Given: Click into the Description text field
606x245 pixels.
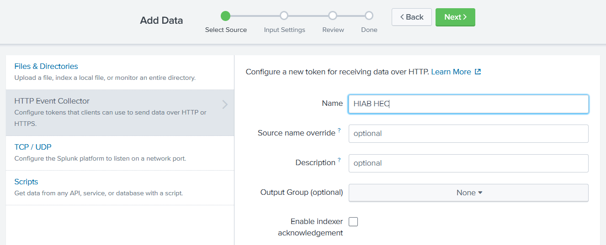Looking at the screenshot, I should tap(468, 163).
